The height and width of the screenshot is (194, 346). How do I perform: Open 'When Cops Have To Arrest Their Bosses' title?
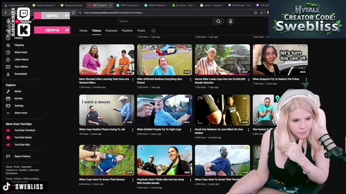click(x=102, y=179)
